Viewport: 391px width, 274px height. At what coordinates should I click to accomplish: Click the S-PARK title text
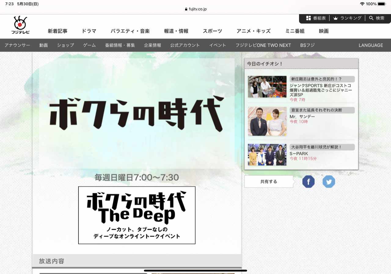(299, 153)
